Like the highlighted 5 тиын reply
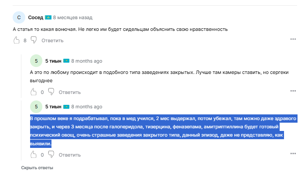 (34, 154)
